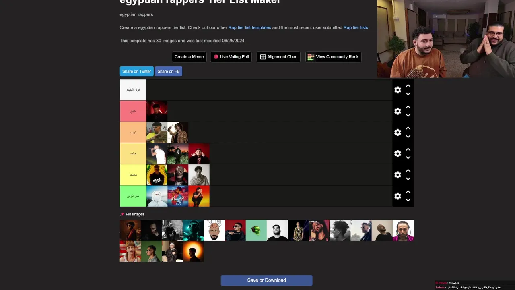Move the red كينج tier up with arrow
This screenshot has width=515, height=290.
(408, 107)
